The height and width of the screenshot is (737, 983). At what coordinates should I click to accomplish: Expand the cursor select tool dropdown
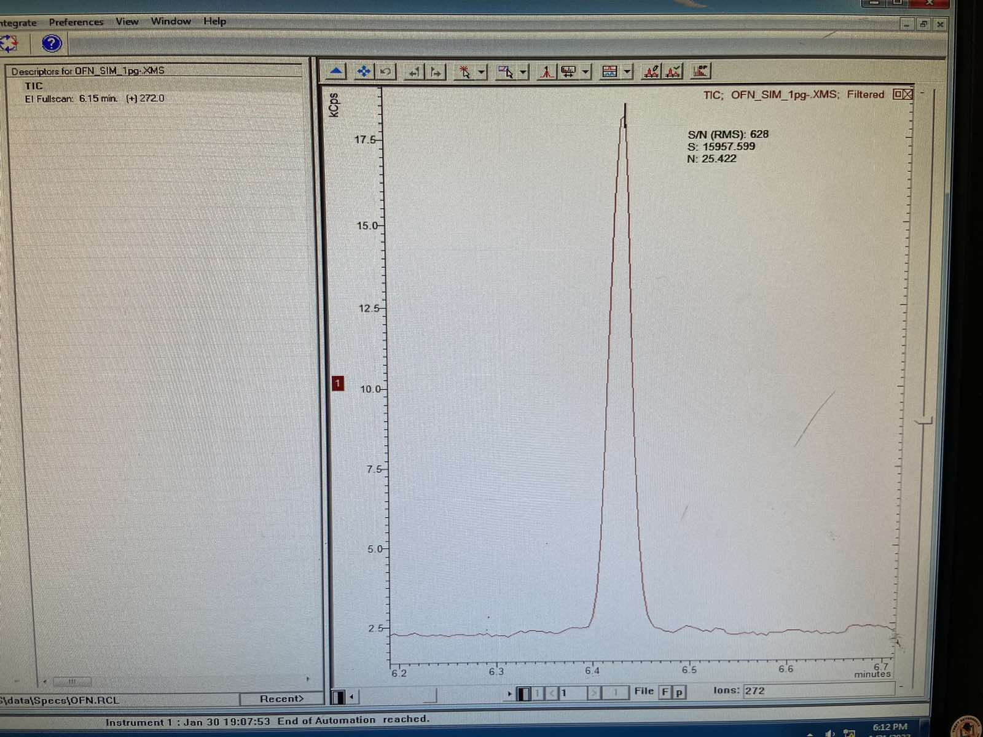[x=482, y=72]
